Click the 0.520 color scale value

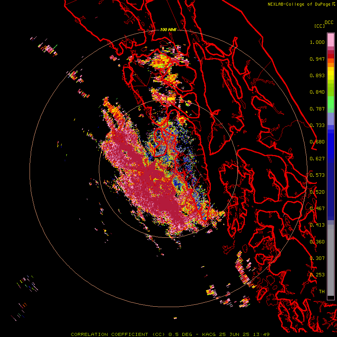point(317,192)
